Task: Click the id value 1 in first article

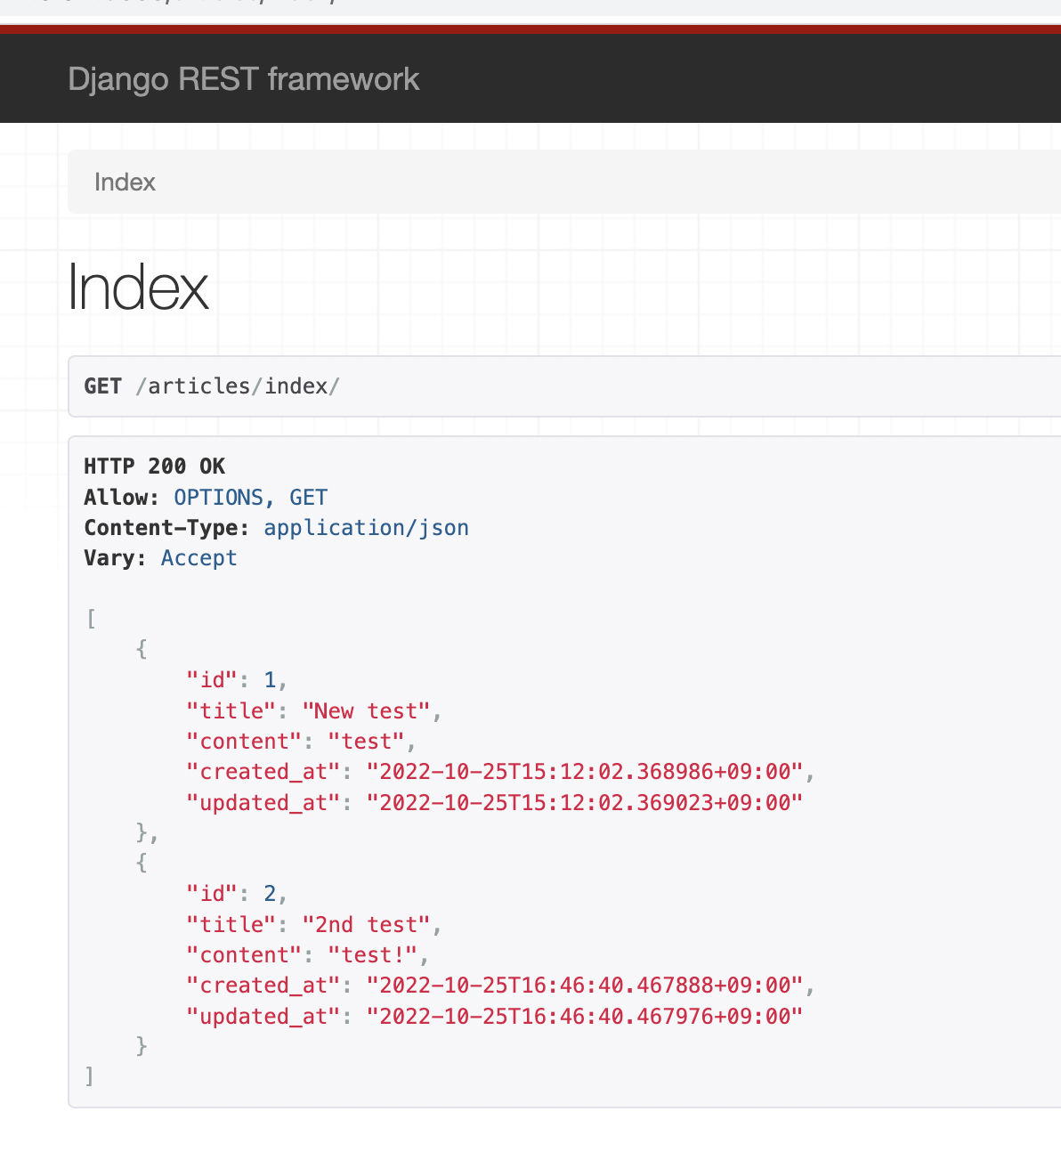Action: click(269, 679)
